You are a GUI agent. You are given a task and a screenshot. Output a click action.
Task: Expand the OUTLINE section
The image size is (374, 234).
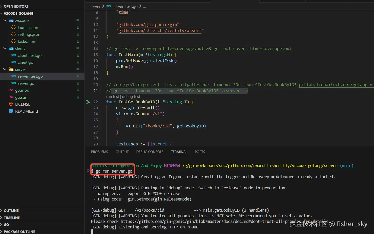(x=2, y=211)
